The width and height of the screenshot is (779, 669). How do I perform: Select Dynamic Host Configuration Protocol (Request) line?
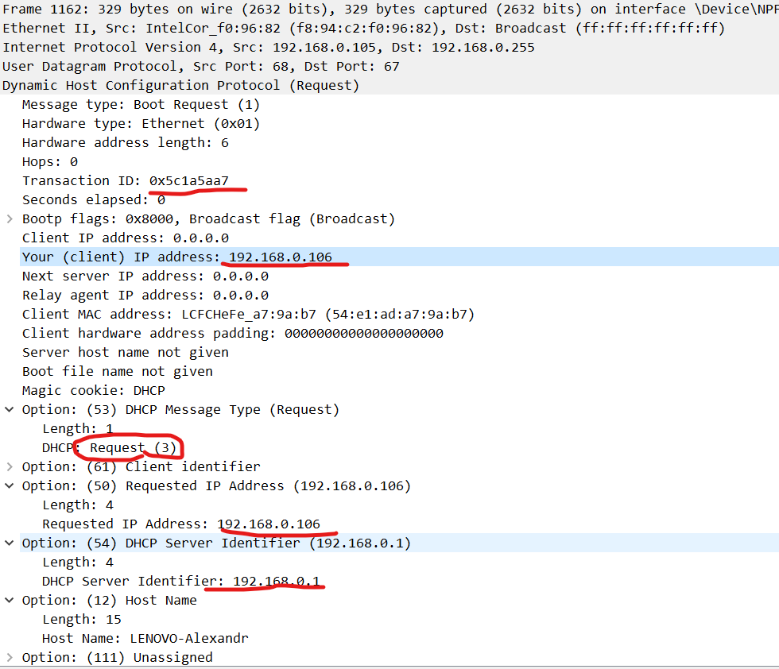pos(389,86)
